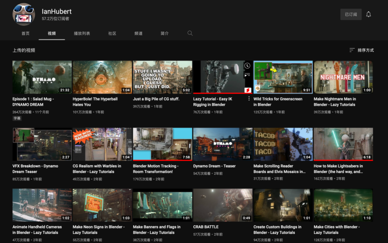Switch to the 首页 tab
This screenshot has width=388, height=243.
26,33
